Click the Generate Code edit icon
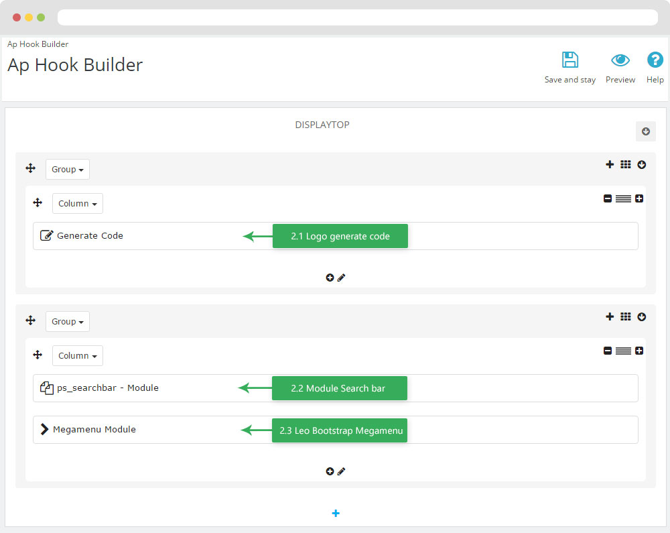The width and height of the screenshot is (670, 533). point(46,235)
